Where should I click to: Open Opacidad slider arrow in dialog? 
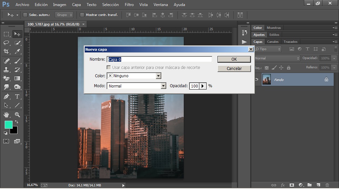pos(203,86)
